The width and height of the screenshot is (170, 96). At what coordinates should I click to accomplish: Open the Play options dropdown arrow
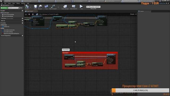tap(85, 7)
